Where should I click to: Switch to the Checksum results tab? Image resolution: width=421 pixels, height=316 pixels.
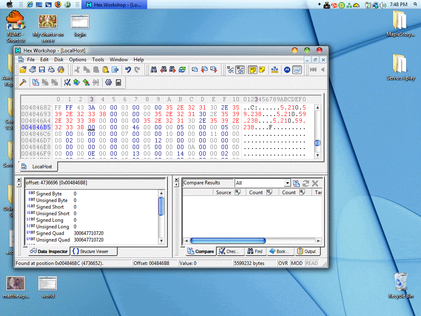tap(230, 251)
